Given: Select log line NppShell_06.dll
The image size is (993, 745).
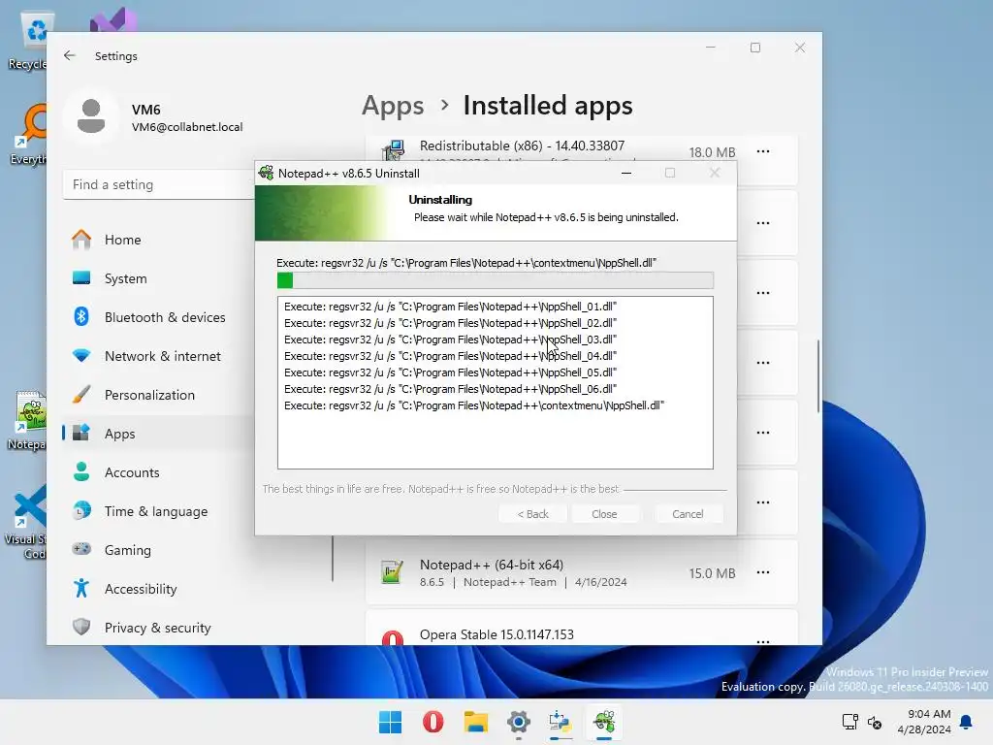Looking at the screenshot, I should pyautogui.click(x=450, y=389).
